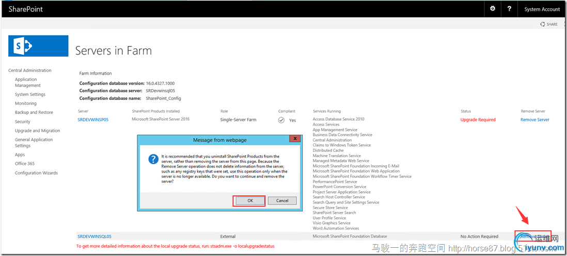
Task: Select the Servers in Farm page title
Action: pos(114,51)
